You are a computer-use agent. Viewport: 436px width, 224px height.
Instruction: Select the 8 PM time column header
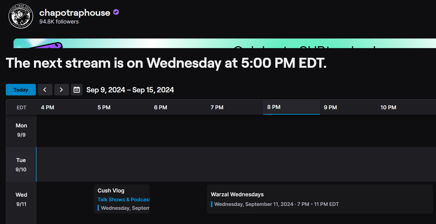pyautogui.click(x=274, y=107)
